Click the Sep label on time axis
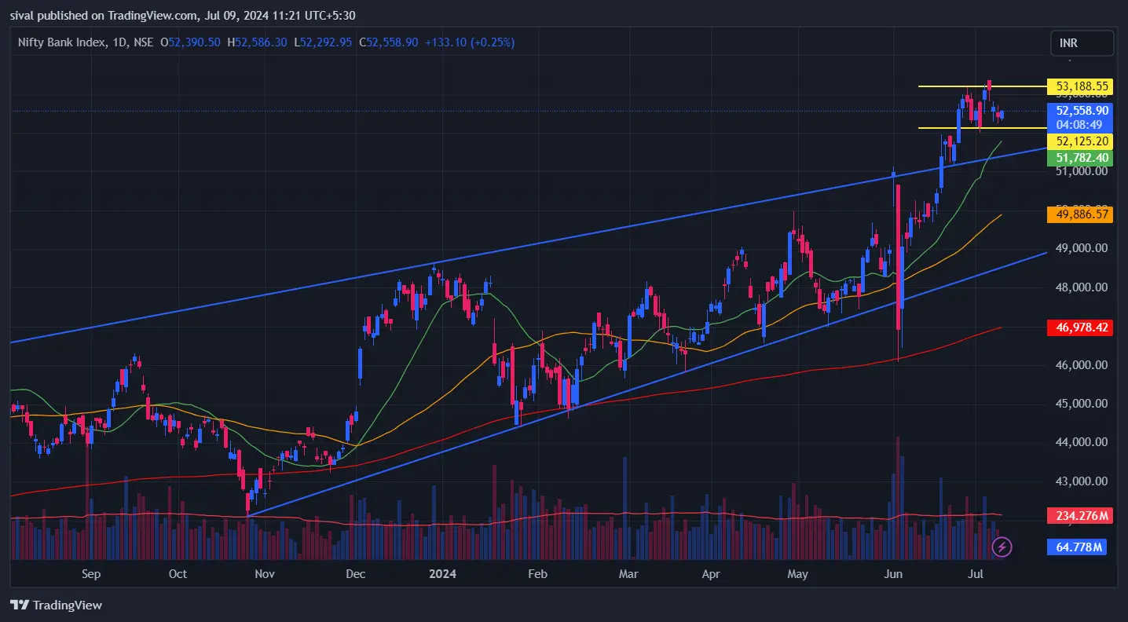This screenshot has width=1128, height=622. pos(91,574)
